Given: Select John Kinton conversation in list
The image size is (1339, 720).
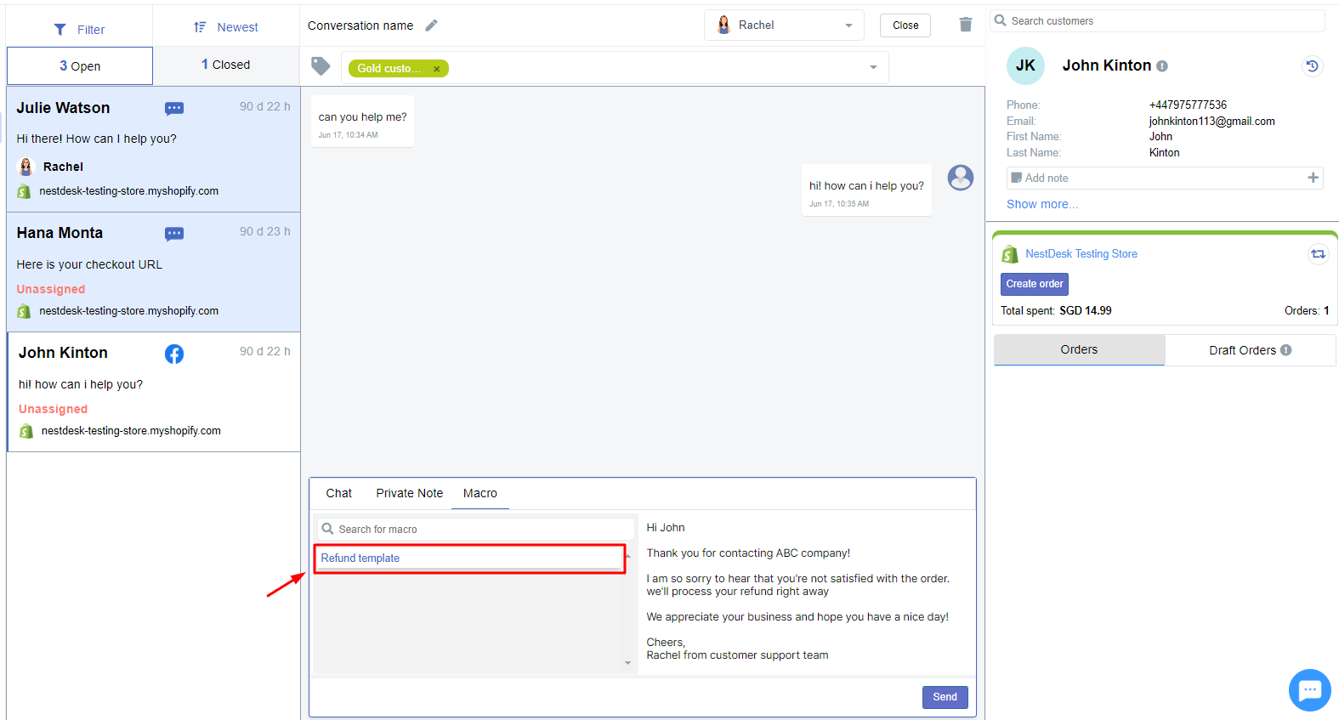Looking at the screenshot, I should (x=154, y=392).
